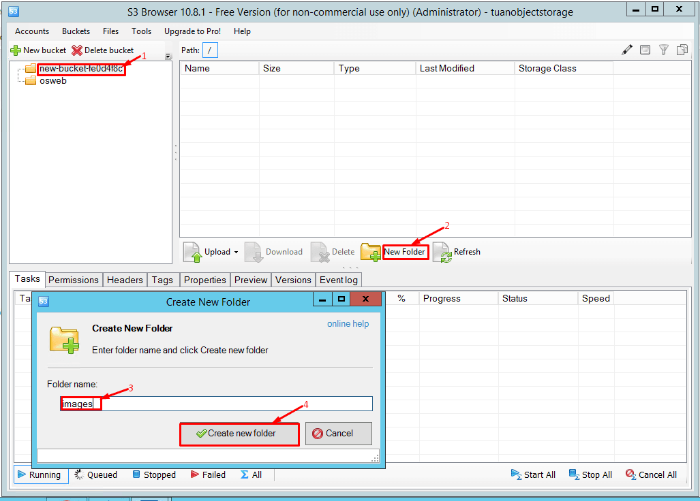Switch to the Permissions tab
The height and width of the screenshot is (501, 700).
[74, 280]
